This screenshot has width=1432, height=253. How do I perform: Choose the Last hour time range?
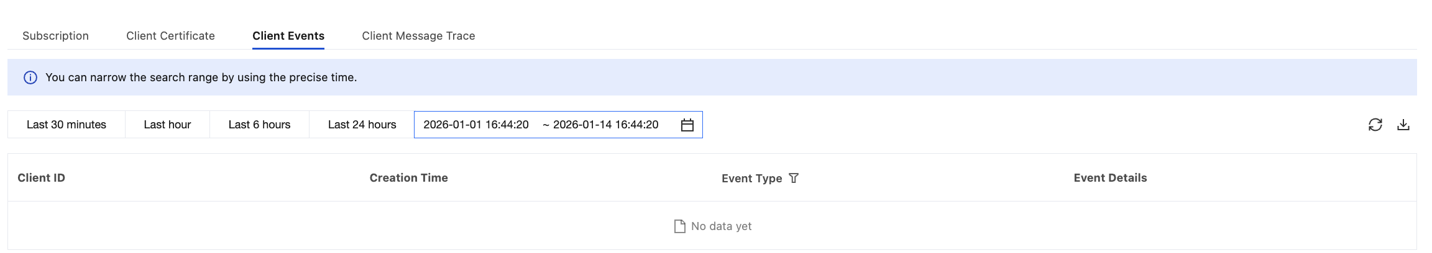coord(167,125)
